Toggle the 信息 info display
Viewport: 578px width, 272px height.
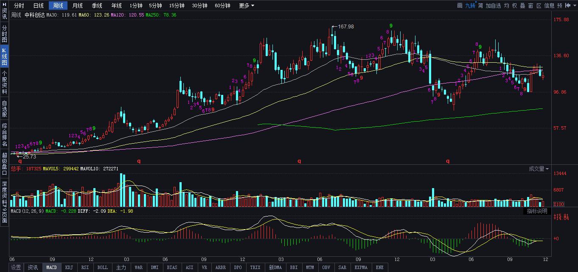coord(549,6)
